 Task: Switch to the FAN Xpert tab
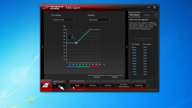coord(134,15)
